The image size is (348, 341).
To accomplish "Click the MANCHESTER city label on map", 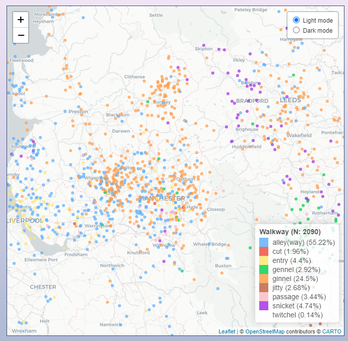I will [x=161, y=198].
